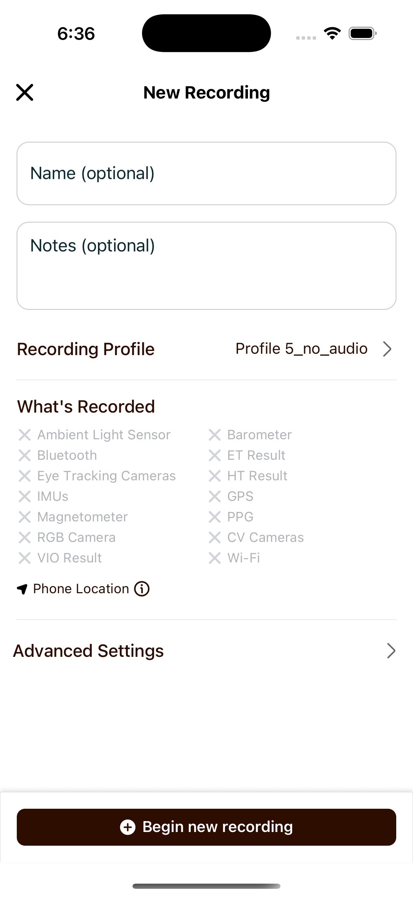Close the New Recording screen
This screenshot has height=897, width=413.
click(x=25, y=93)
